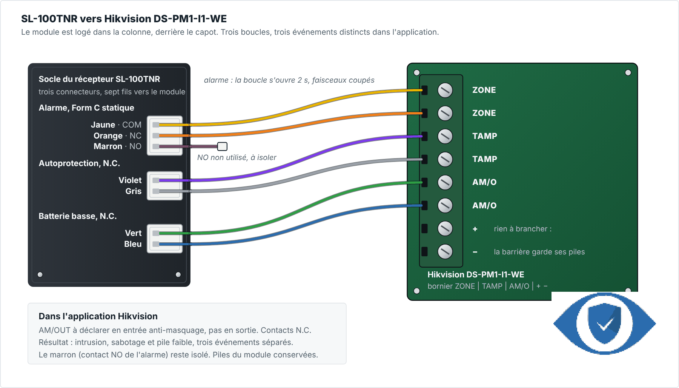Click the line starting "Résultat : intrusion"

pyautogui.click(x=166, y=342)
